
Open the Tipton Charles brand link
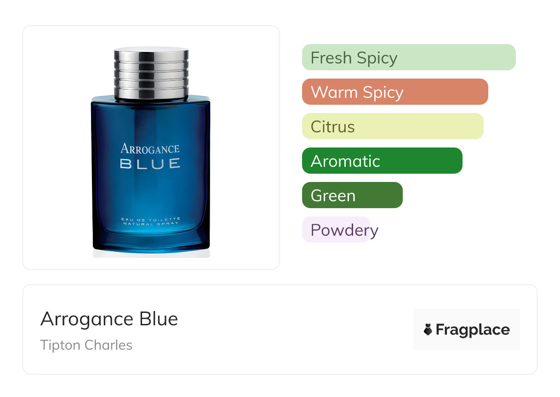point(86,345)
